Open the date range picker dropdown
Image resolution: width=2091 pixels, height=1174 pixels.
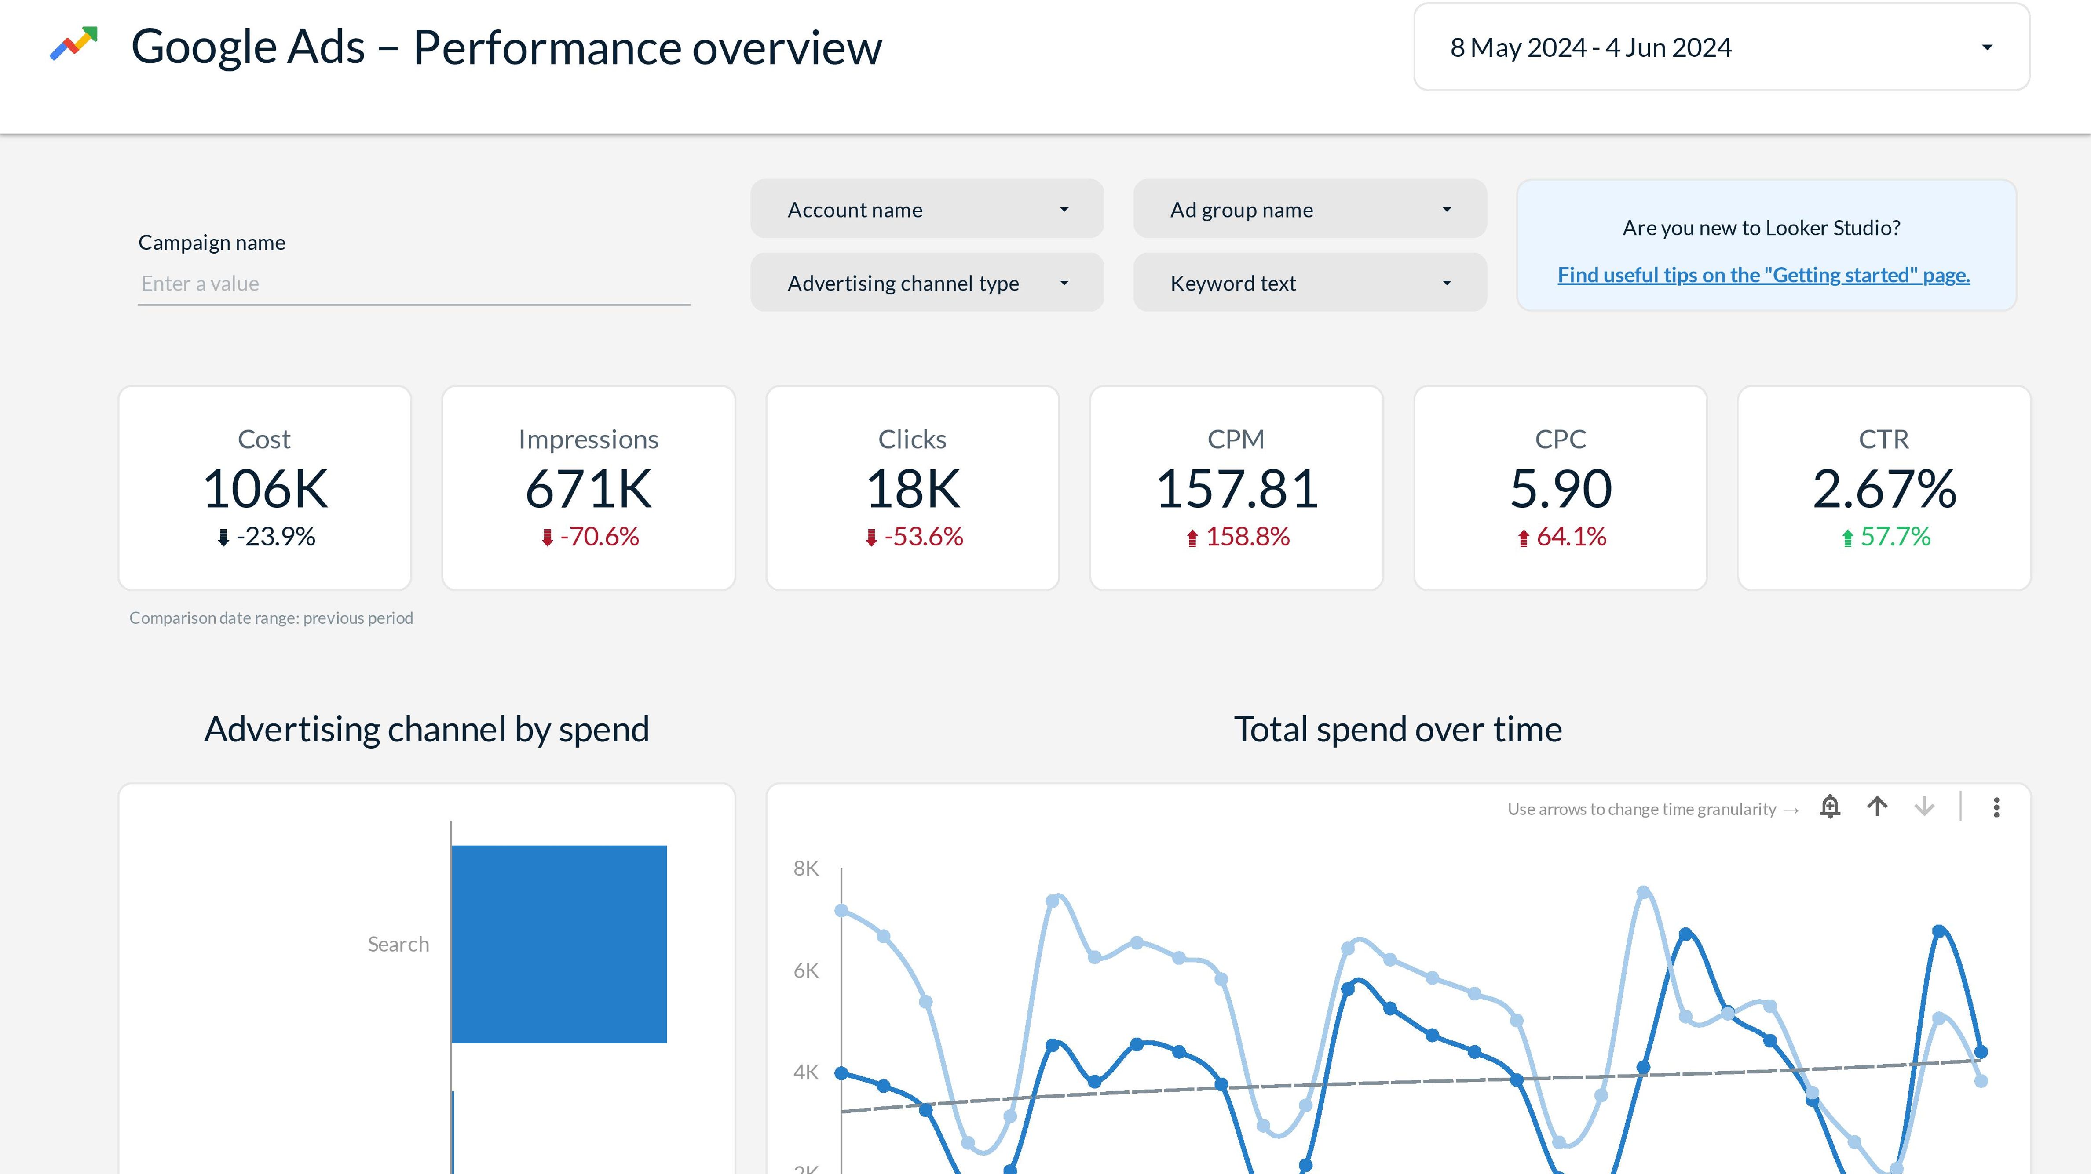[x=1721, y=47]
